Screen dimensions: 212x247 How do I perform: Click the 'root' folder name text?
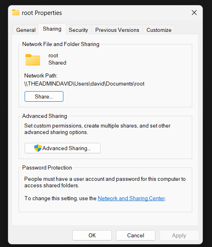(x=53, y=56)
